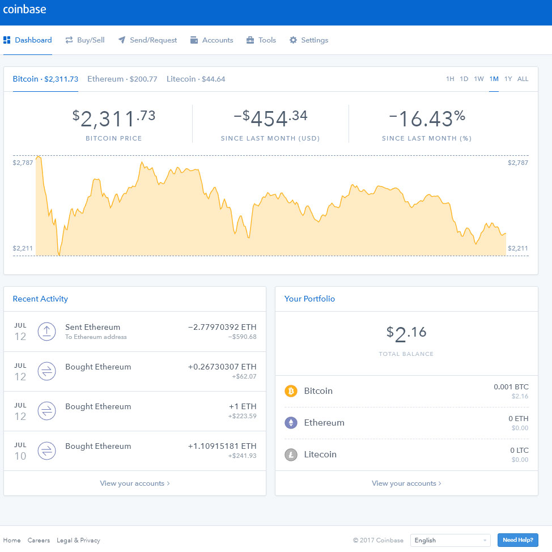Viewport: 552px width, 552px height.
Task: Select the 1M chart range
Action: 494,79
